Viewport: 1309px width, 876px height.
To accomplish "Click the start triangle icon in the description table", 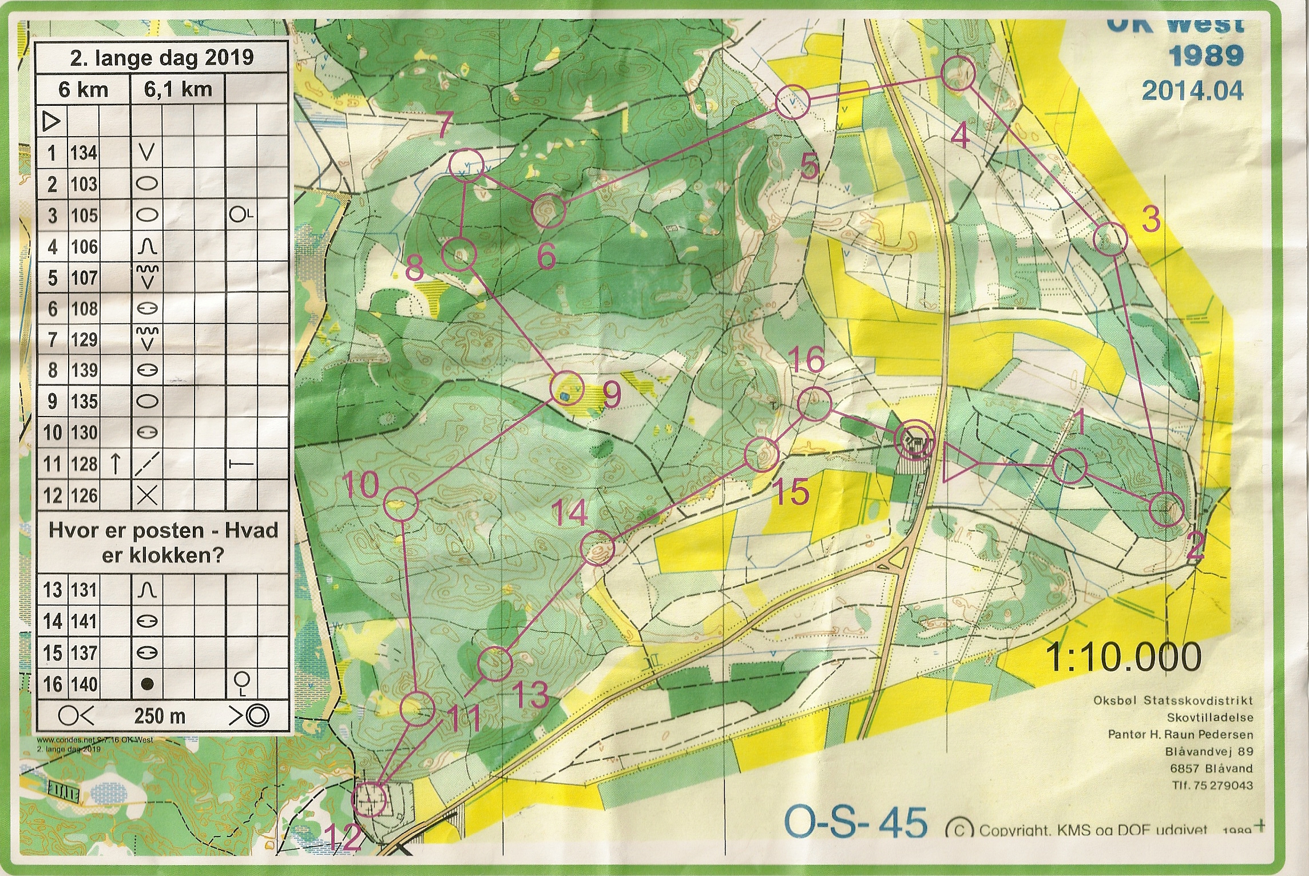I will pyautogui.click(x=51, y=122).
